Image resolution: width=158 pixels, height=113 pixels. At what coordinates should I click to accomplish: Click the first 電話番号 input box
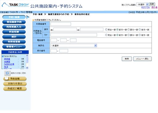coord(54,40)
